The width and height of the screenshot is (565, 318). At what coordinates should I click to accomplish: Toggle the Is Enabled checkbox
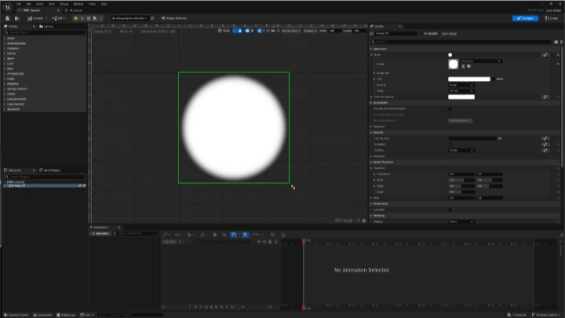pyautogui.click(x=450, y=144)
